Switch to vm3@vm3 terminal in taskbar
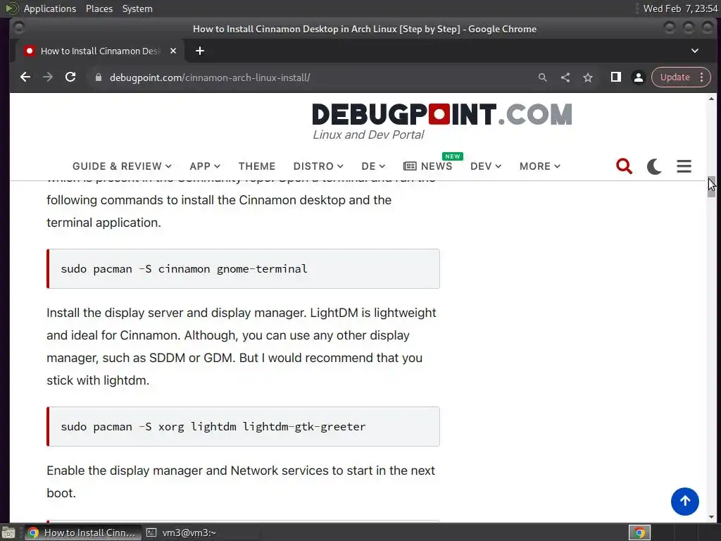This screenshot has height=541, width=721. click(182, 533)
